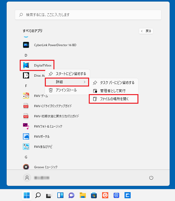Click the CyberLink PowerDirector 16 BD label
The height and width of the screenshot is (201, 175).
(55, 45)
